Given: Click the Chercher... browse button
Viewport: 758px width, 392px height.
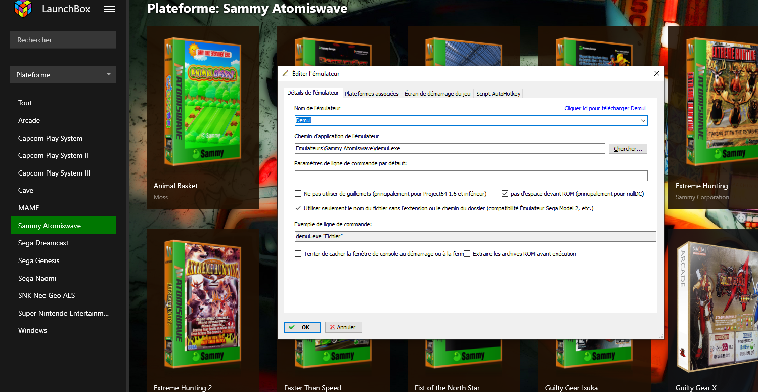Looking at the screenshot, I should click(x=628, y=149).
